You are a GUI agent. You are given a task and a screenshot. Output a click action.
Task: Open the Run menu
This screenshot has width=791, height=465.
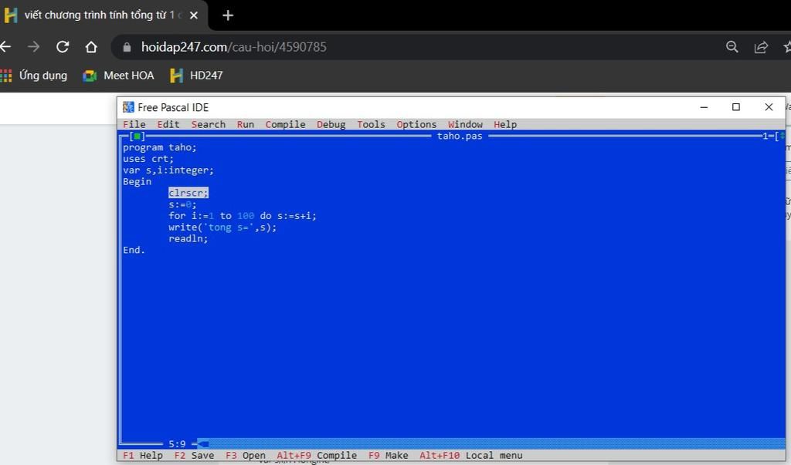tap(246, 124)
